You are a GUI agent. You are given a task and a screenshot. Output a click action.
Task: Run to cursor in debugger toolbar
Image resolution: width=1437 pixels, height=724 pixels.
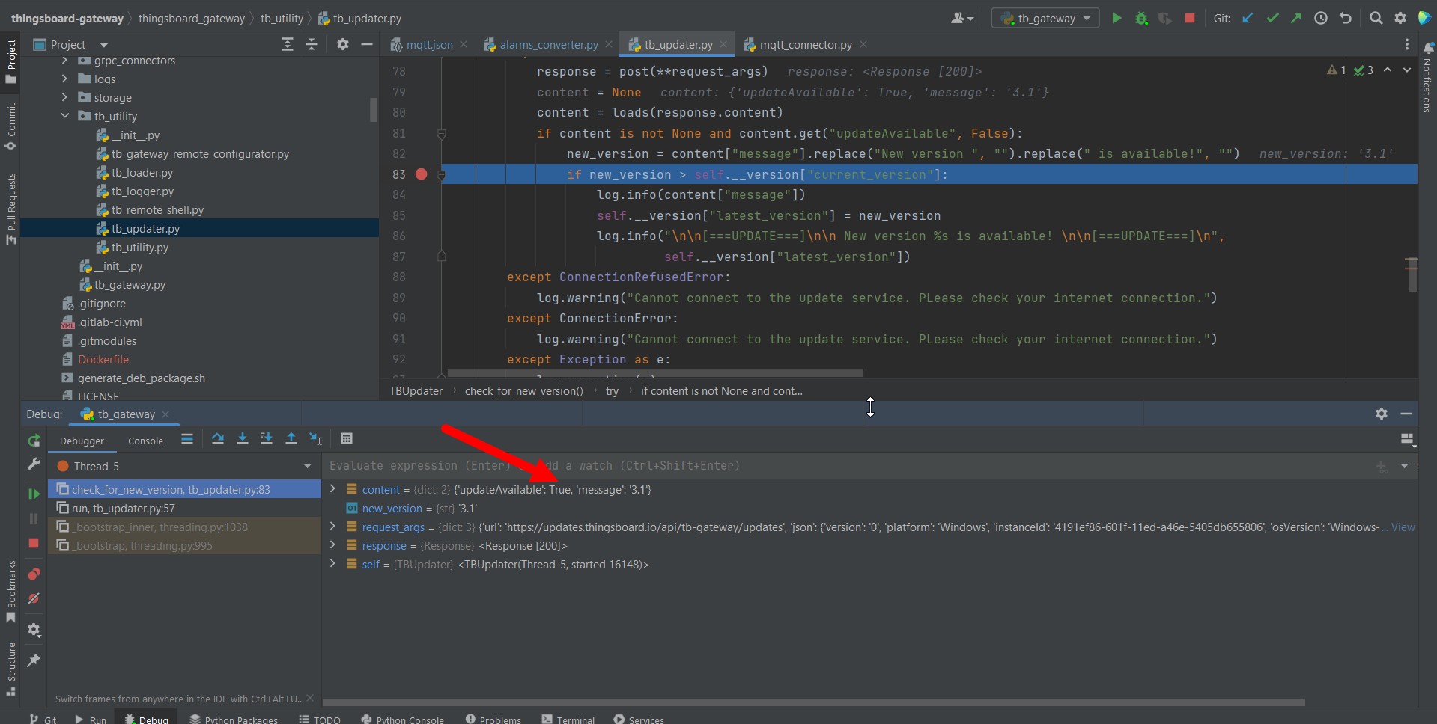pos(316,439)
